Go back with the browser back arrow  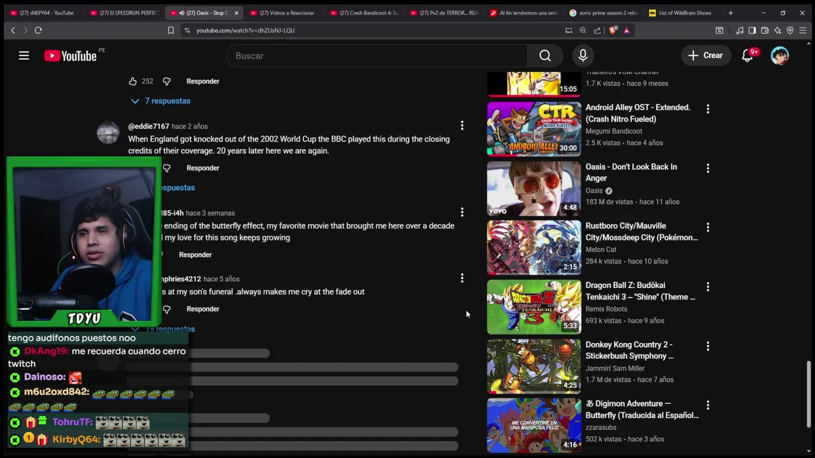(13, 30)
